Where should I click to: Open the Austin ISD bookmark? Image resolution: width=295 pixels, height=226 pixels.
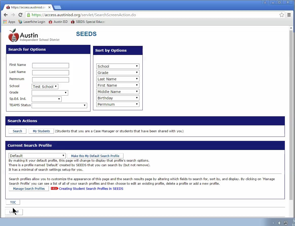pos(58,22)
